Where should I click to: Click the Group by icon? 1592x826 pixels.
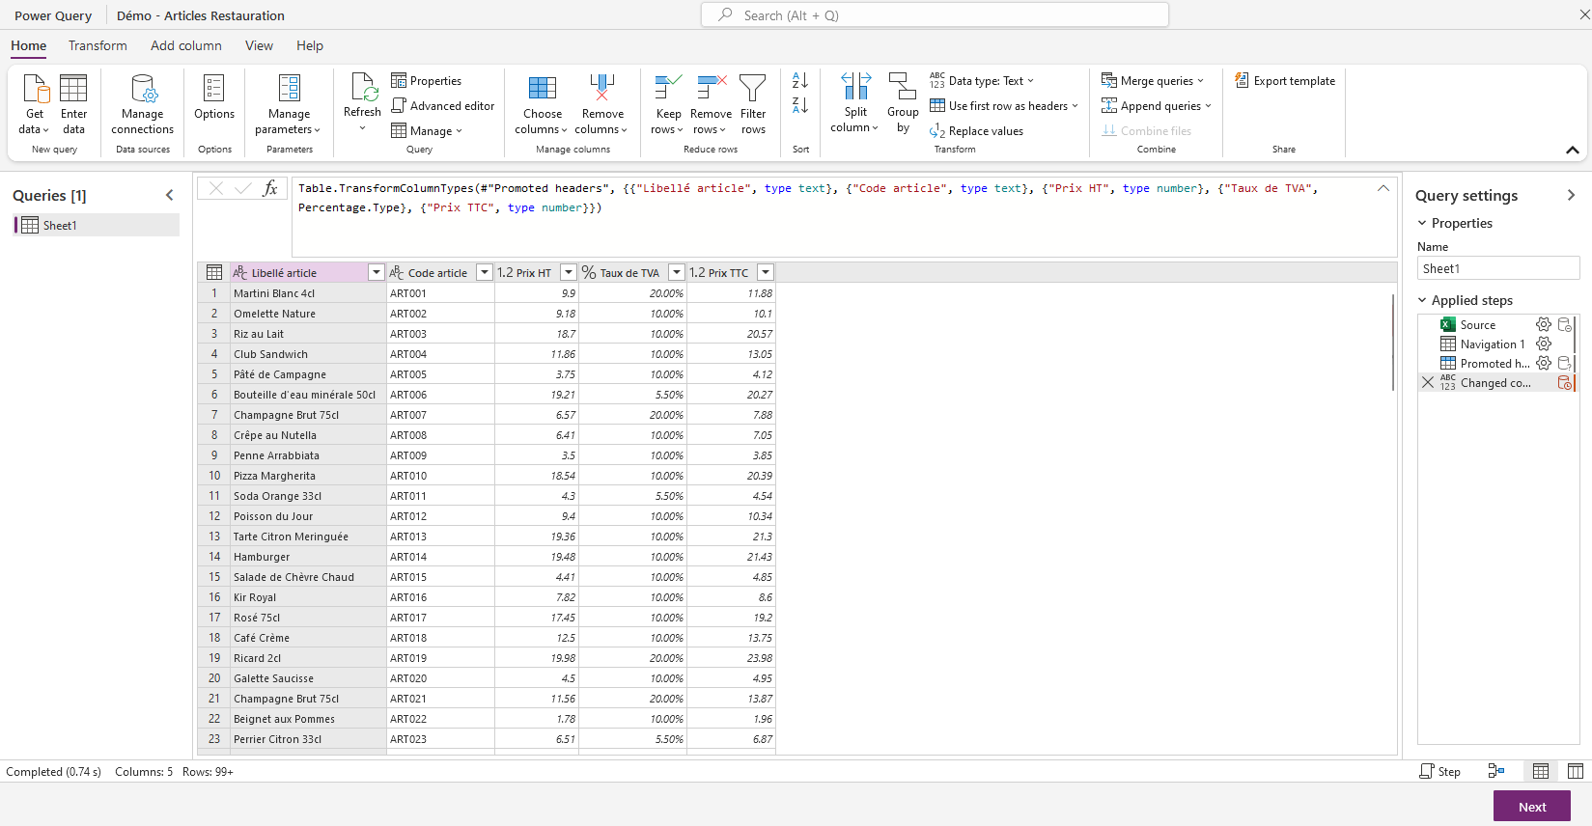903,86
